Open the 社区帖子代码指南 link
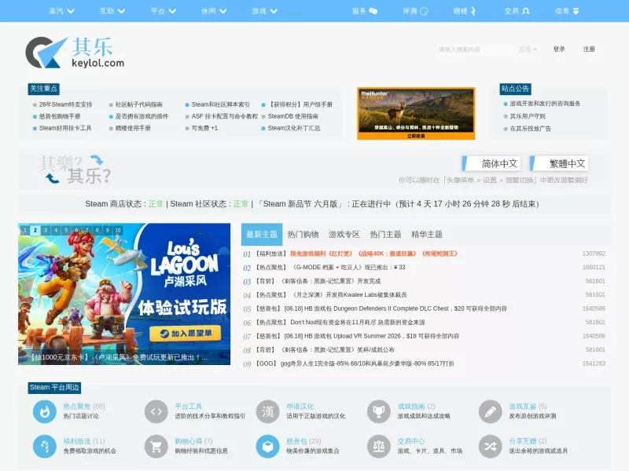This screenshot has height=471, width=629. coord(139,104)
